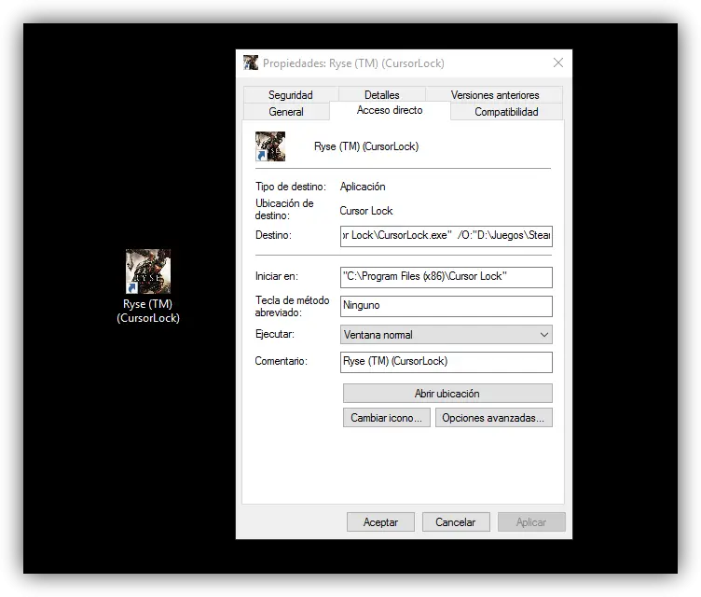This screenshot has height=597, width=701.
Task: Click the desktop label Ryse (TM) (CursorLock)
Action: (x=148, y=311)
